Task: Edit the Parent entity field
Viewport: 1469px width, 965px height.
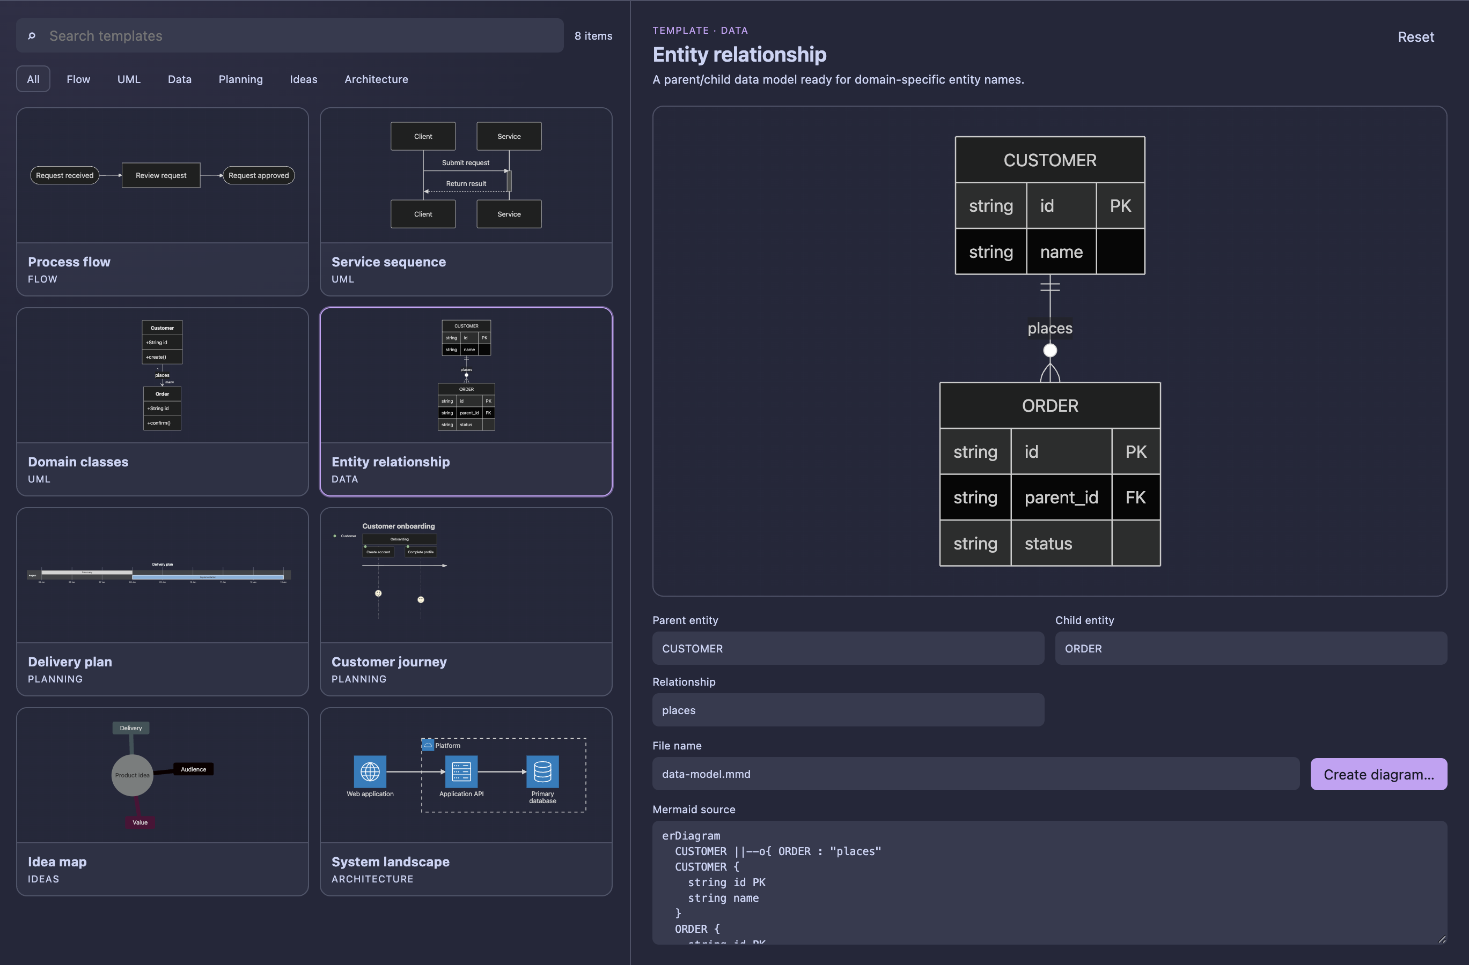Action: tap(848, 648)
